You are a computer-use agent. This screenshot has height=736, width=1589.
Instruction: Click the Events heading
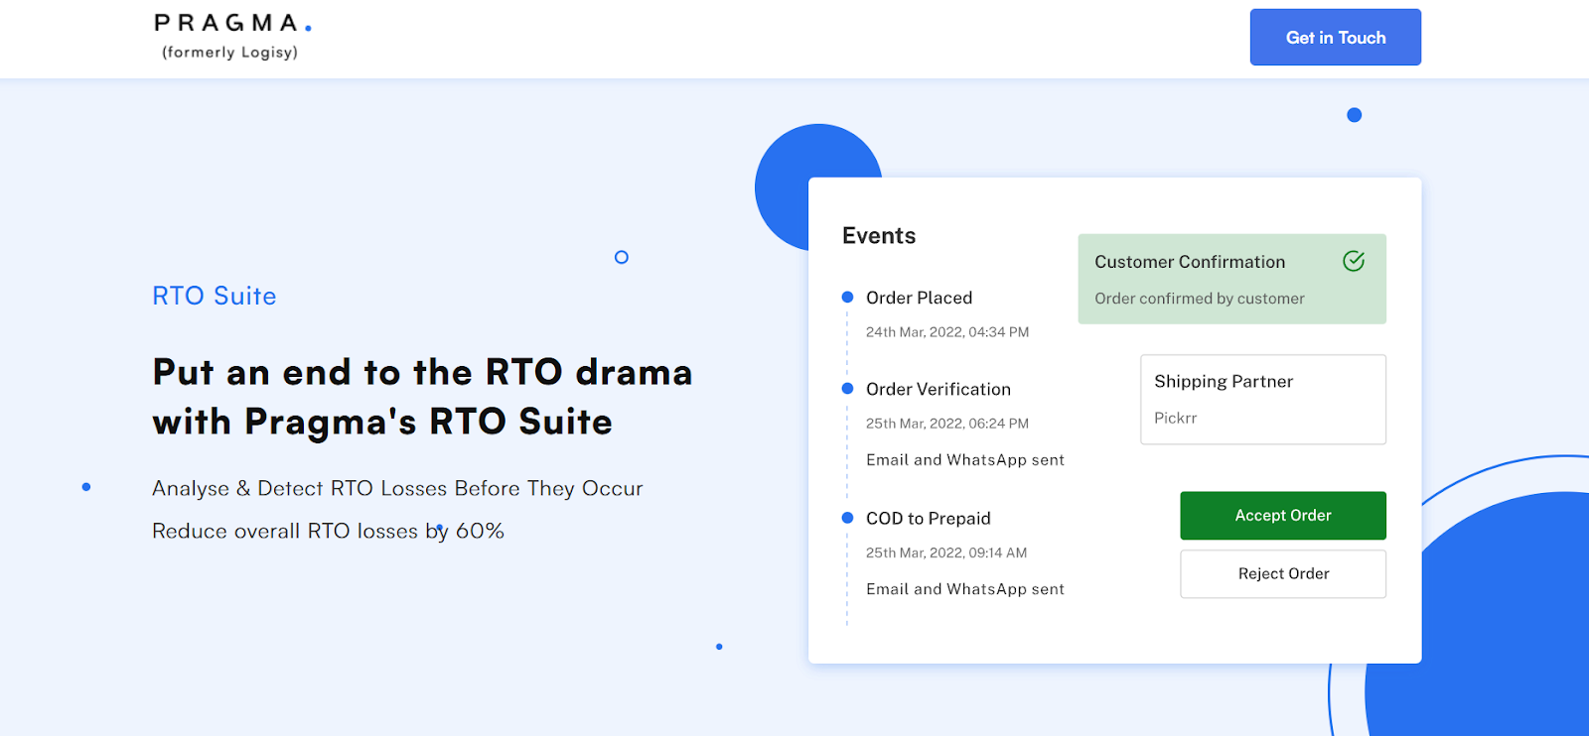[879, 236]
